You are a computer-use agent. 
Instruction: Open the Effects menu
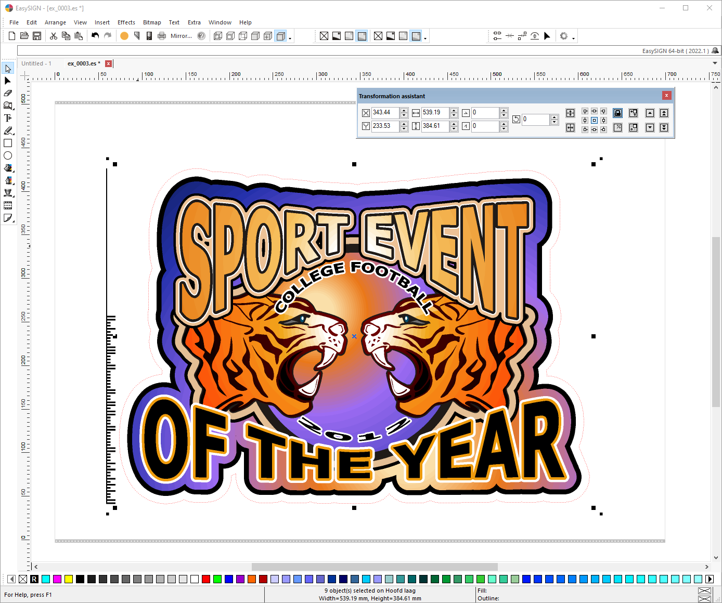point(126,22)
